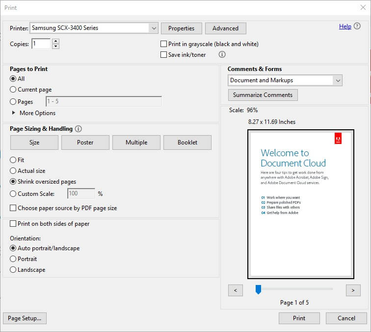Close the Print dialog window
371x332 pixels.
click(x=363, y=7)
